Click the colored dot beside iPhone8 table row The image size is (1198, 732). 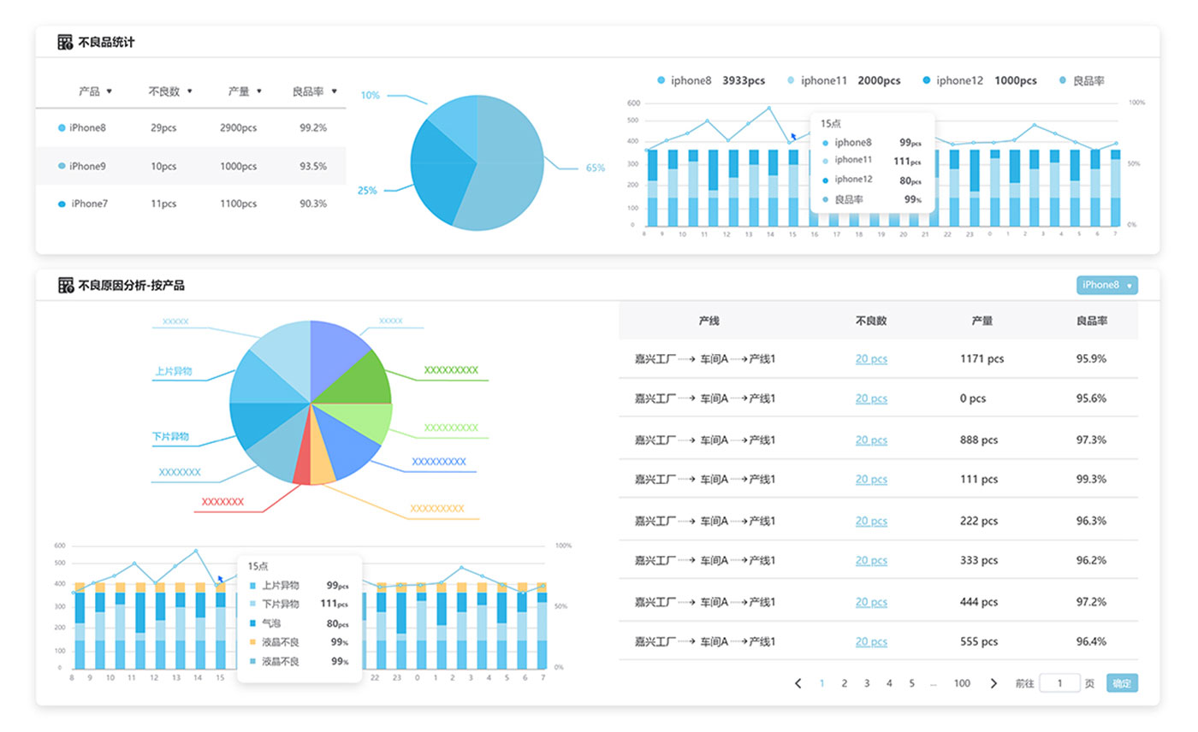62,128
